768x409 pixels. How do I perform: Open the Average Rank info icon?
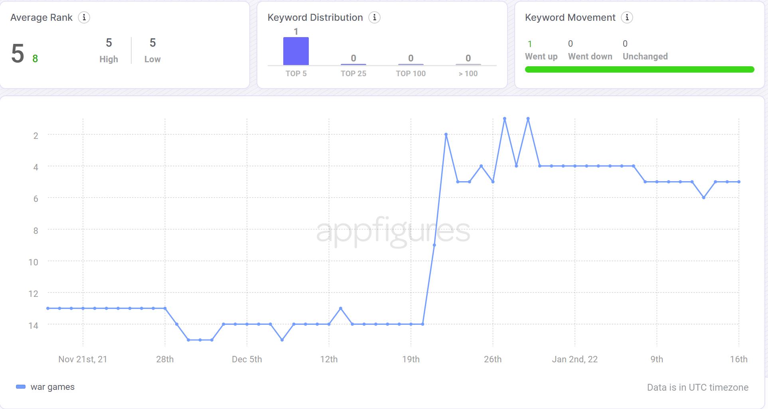(x=84, y=18)
